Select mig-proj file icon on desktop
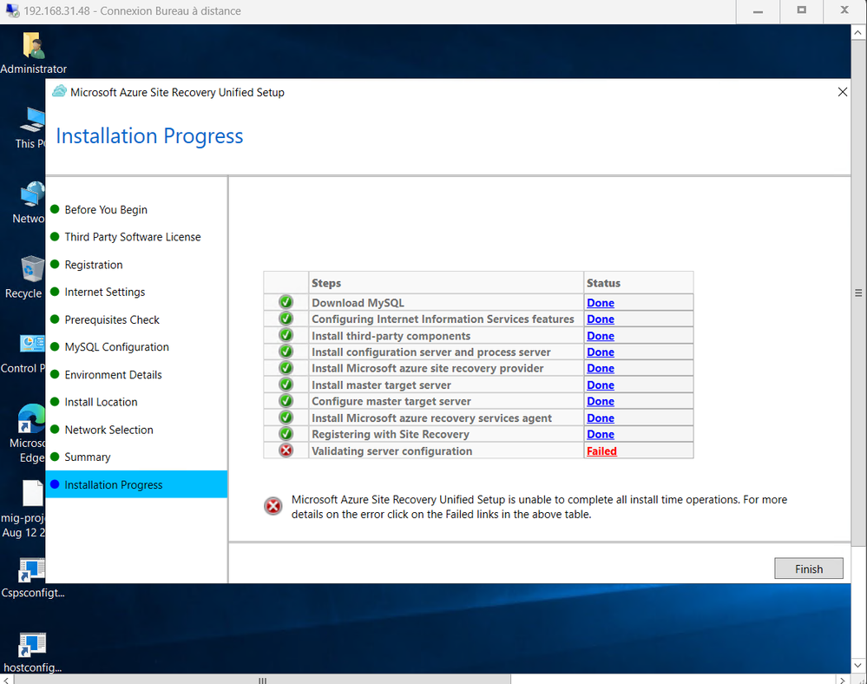 (23, 510)
